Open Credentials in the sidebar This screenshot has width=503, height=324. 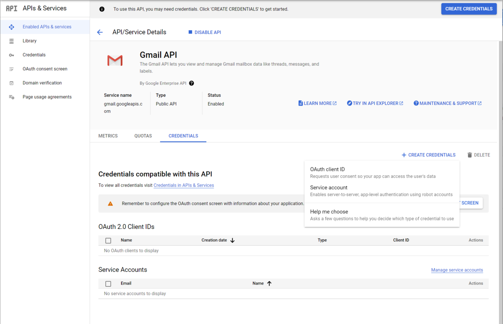(45, 55)
